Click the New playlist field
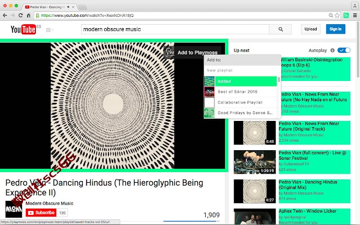The image size is (360, 225). 242,70
